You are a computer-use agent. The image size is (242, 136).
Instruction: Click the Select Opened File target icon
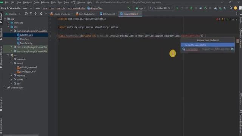26,14
